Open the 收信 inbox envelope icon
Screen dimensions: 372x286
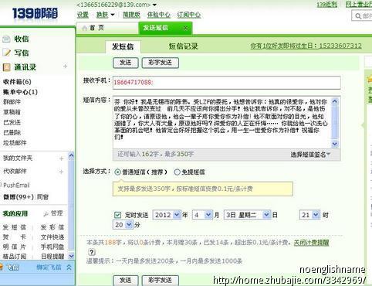[x=6, y=39]
